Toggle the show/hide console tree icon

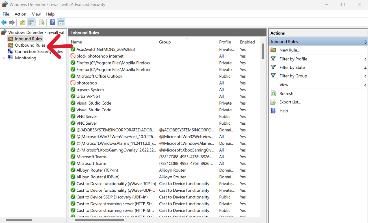click(31, 22)
